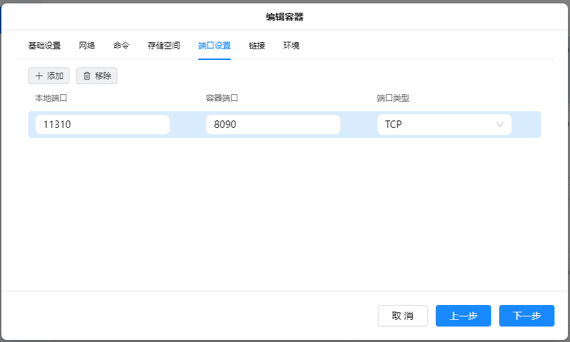
Task: Proceed with the 下一步 button
Action: pos(527,316)
